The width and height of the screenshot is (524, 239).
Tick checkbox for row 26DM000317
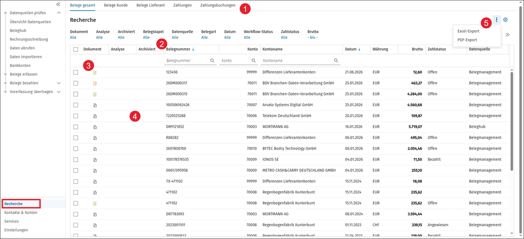click(x=76, y=83)
